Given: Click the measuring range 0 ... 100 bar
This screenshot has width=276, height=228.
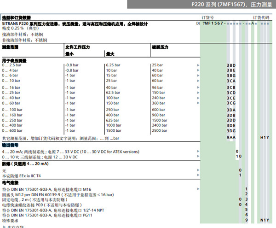Looking at the screenshot, I should point(12,110).
